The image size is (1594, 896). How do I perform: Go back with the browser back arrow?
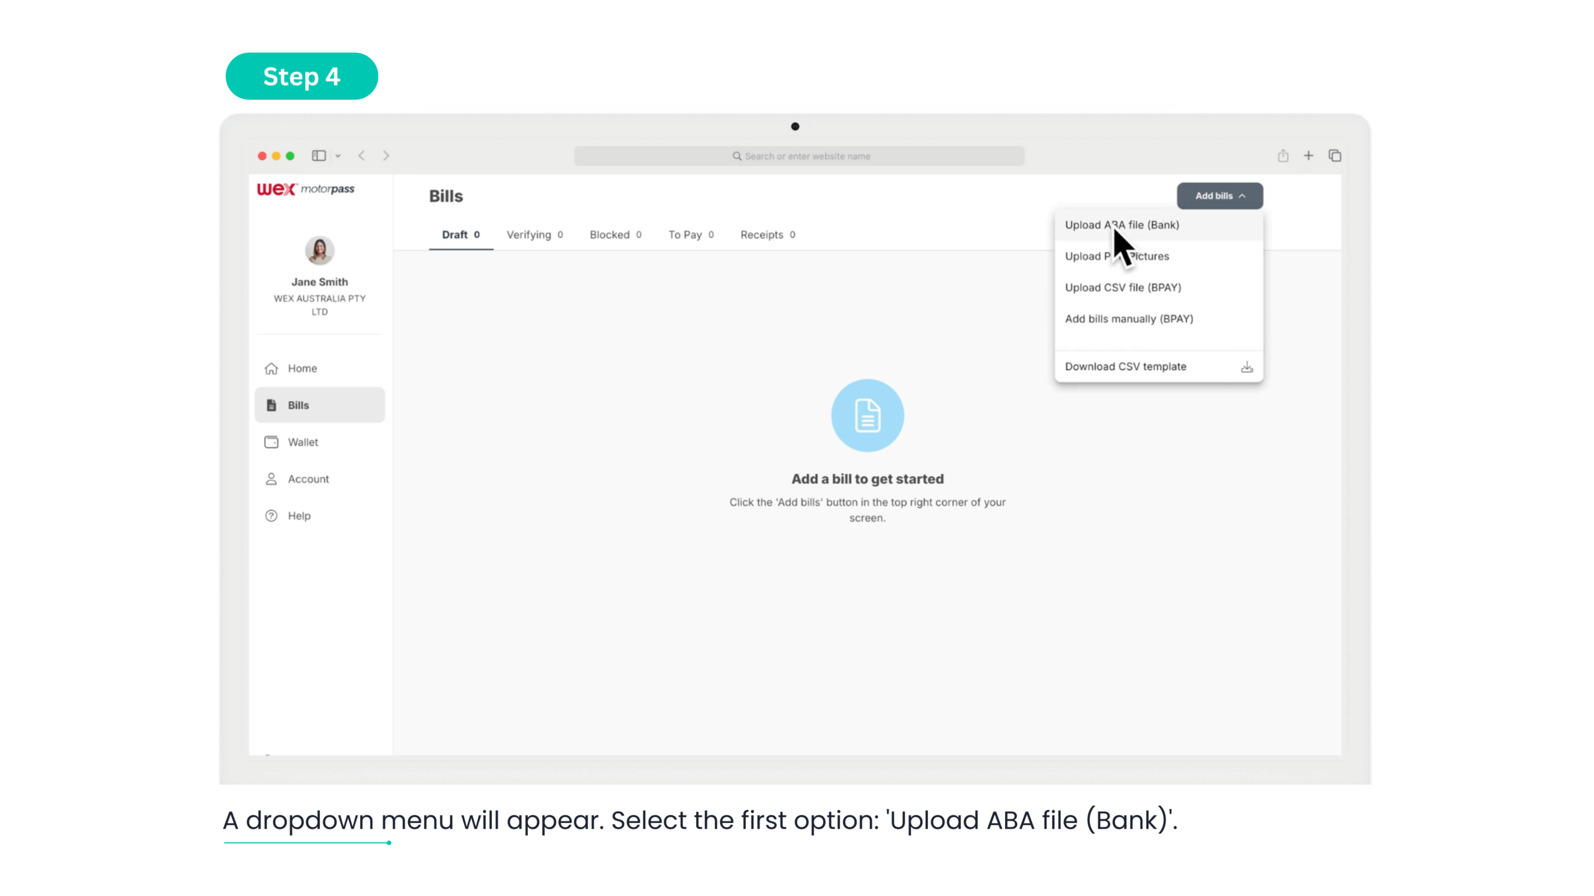pos(361,156)
